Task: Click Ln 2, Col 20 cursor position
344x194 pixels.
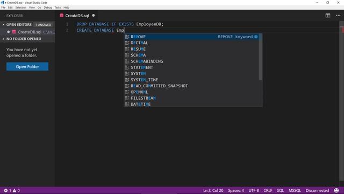Action: (213, 190)
